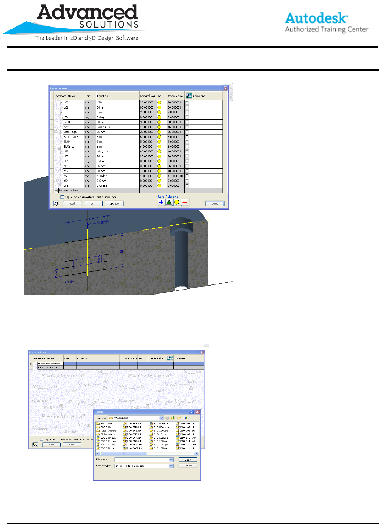Click the question mark help button on Open dialog title bar
This screenshot has width=379, height=524.
[x=192, y=412]
